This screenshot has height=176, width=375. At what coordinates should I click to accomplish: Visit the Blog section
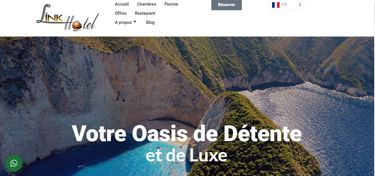150,22
